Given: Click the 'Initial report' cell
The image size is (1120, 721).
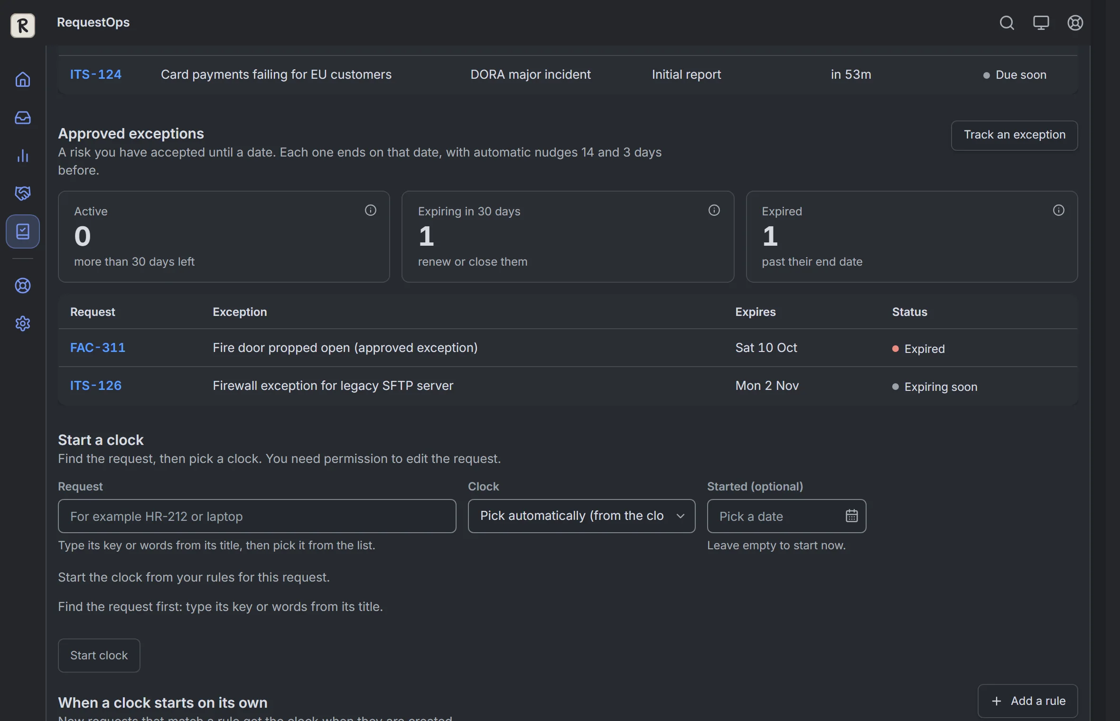Looking at the screenshot, I should pos(686,74).
